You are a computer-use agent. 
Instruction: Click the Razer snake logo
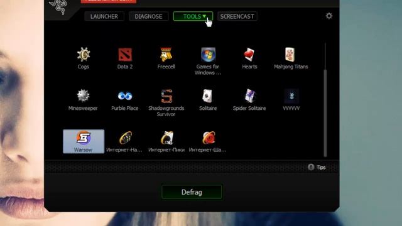pyautogui.click(x=59, y=7)
